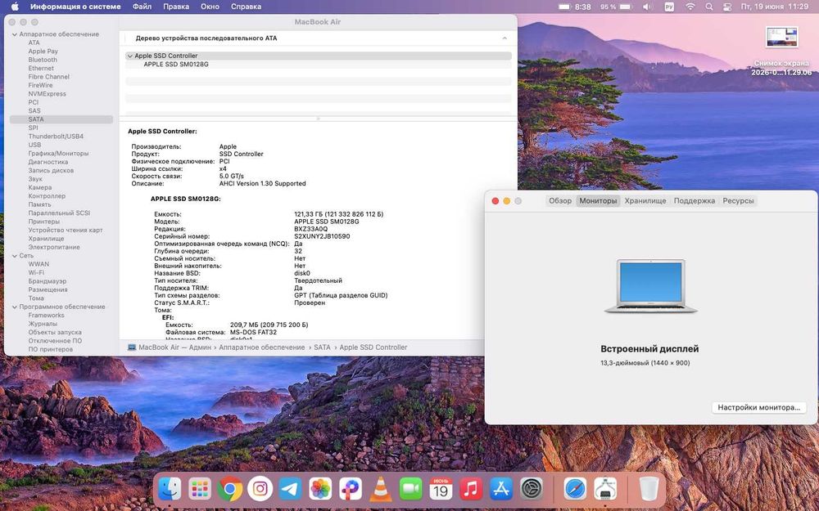This screenshot has height=511, width=819.
Task: Open Информация о системе app menu
Action: (75, 7)
